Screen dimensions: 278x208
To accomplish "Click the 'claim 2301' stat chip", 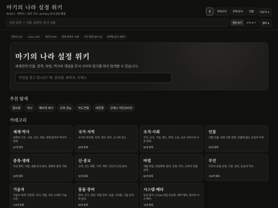I will coord(34,37).
